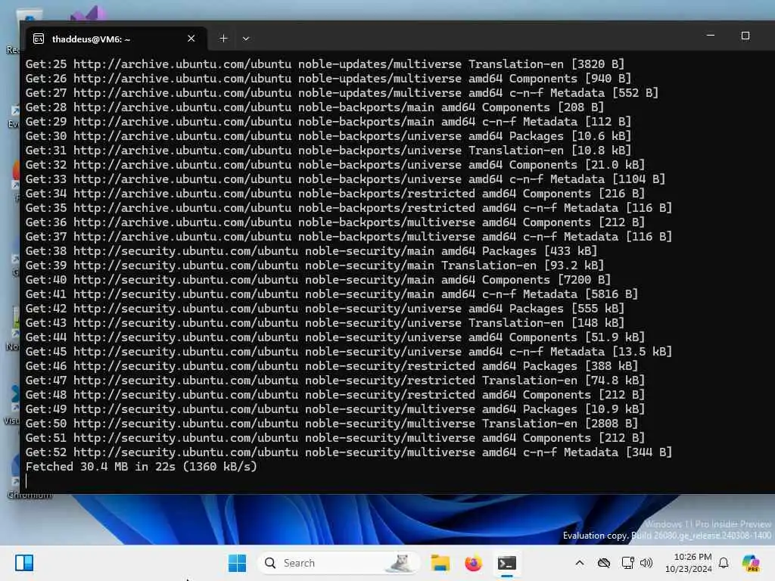Open the volume speaker tray icon
This screenshot has height=581, width=775.
point(646,563)
